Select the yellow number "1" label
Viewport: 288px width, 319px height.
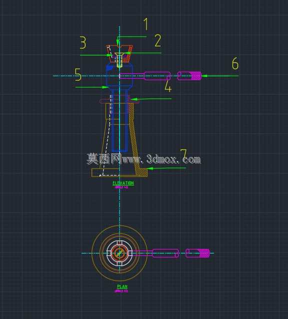tap(146, 24)
